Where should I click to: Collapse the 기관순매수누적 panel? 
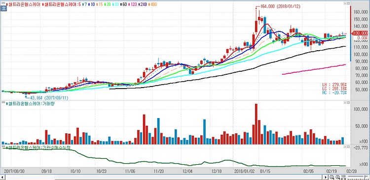coord(345,147)
